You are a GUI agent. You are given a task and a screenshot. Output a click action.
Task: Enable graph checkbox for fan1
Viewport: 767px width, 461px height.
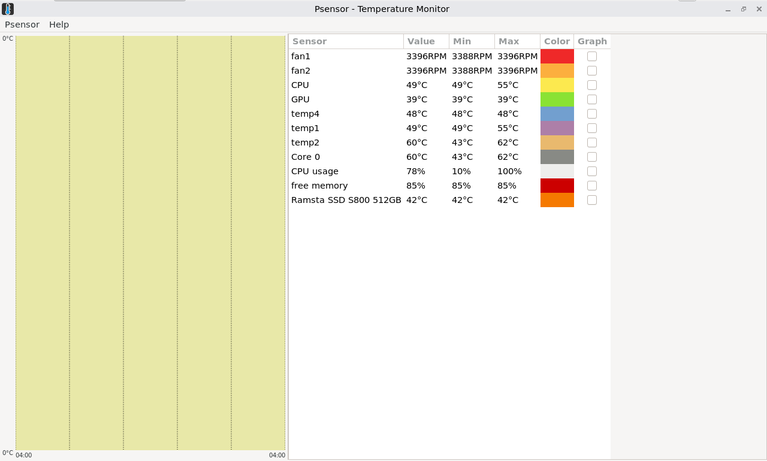pos(592,56)
